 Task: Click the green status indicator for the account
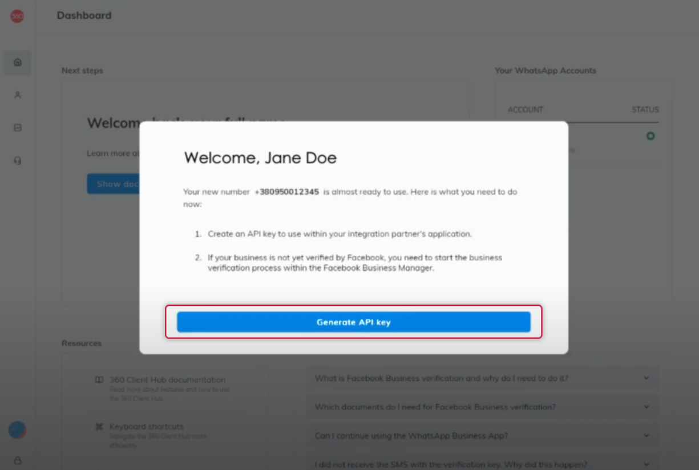pos(650,136)
